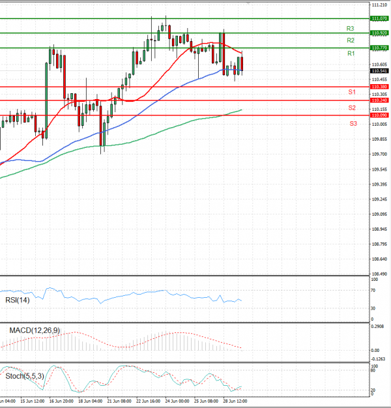Click the 110.005 price axis value
391x408 pixels.
tap(379, 124)
